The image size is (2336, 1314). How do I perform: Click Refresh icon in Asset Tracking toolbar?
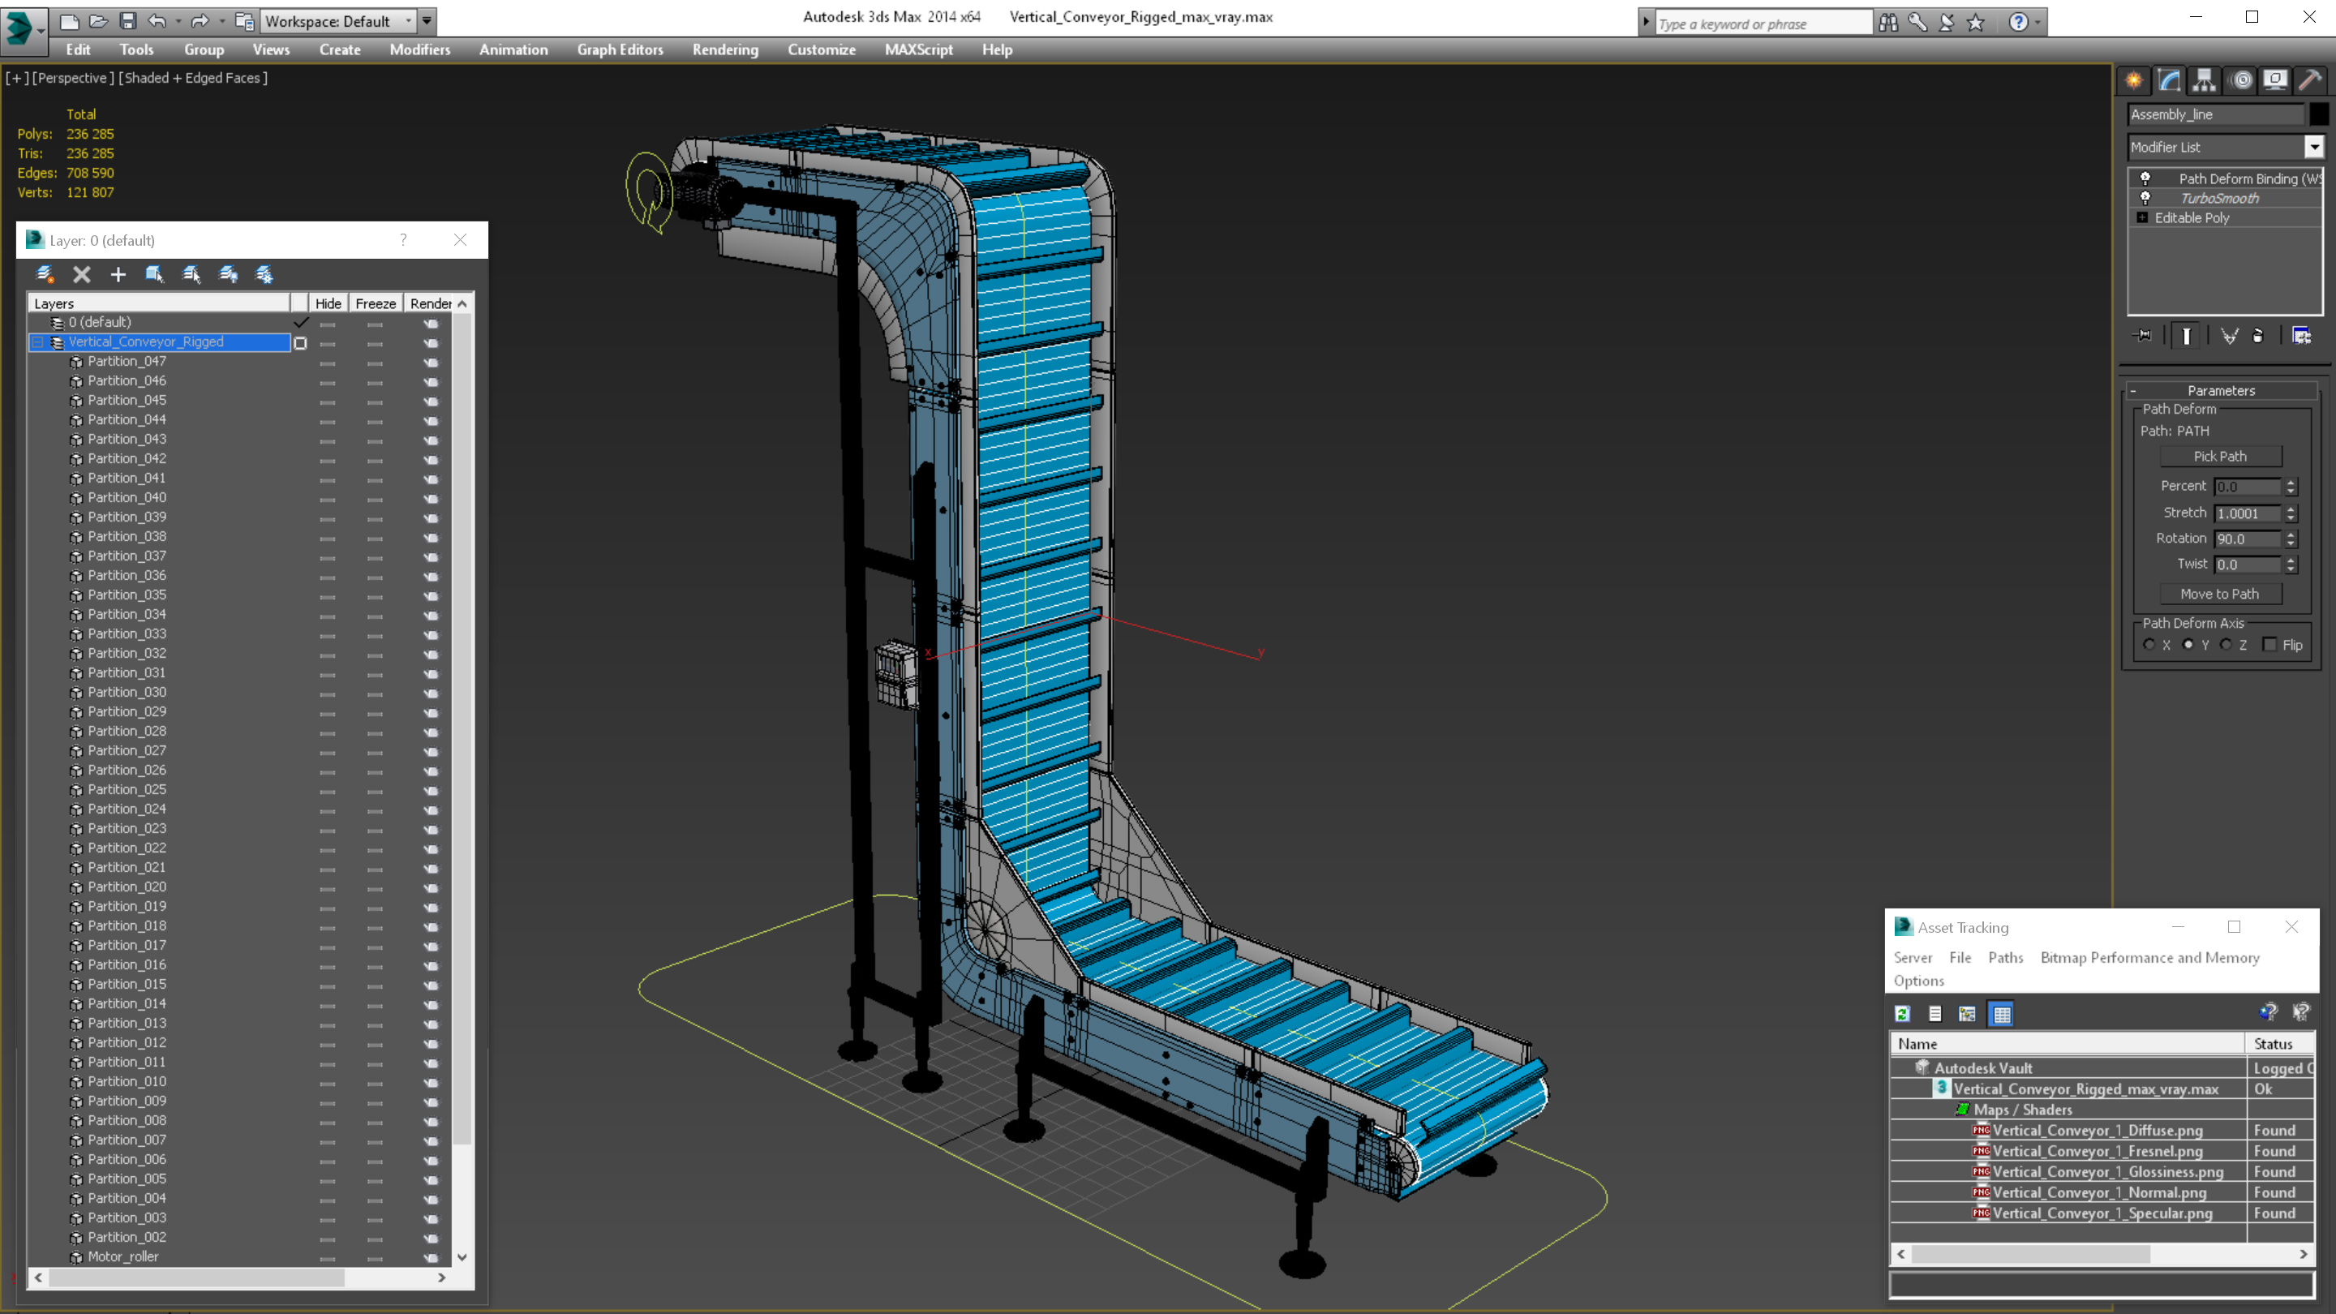click(1903, 1014)
